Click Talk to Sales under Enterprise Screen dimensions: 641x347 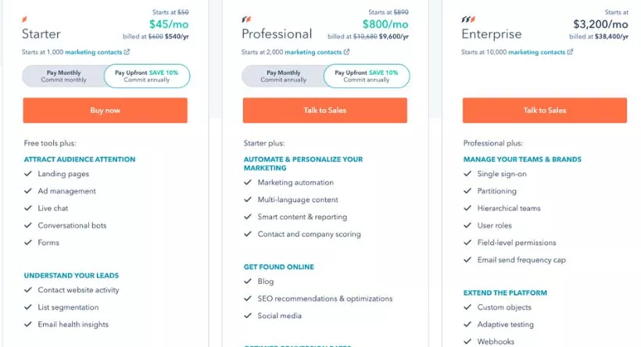pyautogui.click(x=545, y=110)
